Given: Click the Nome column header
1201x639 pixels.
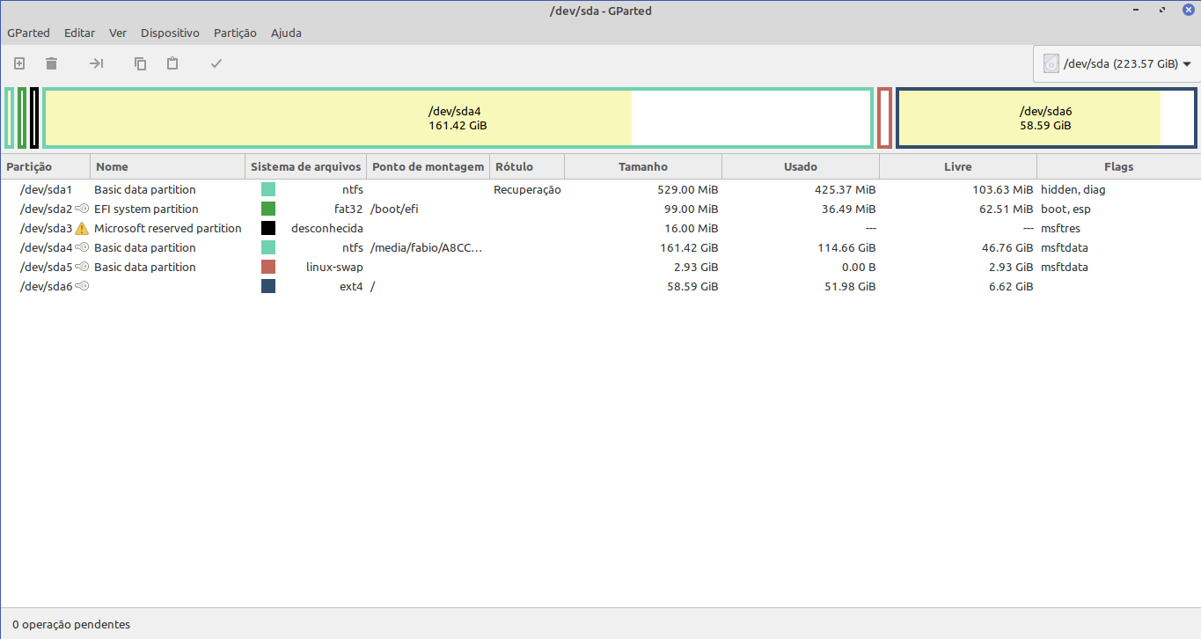Looking at the screenshot, I should click(x=167, y=166).
